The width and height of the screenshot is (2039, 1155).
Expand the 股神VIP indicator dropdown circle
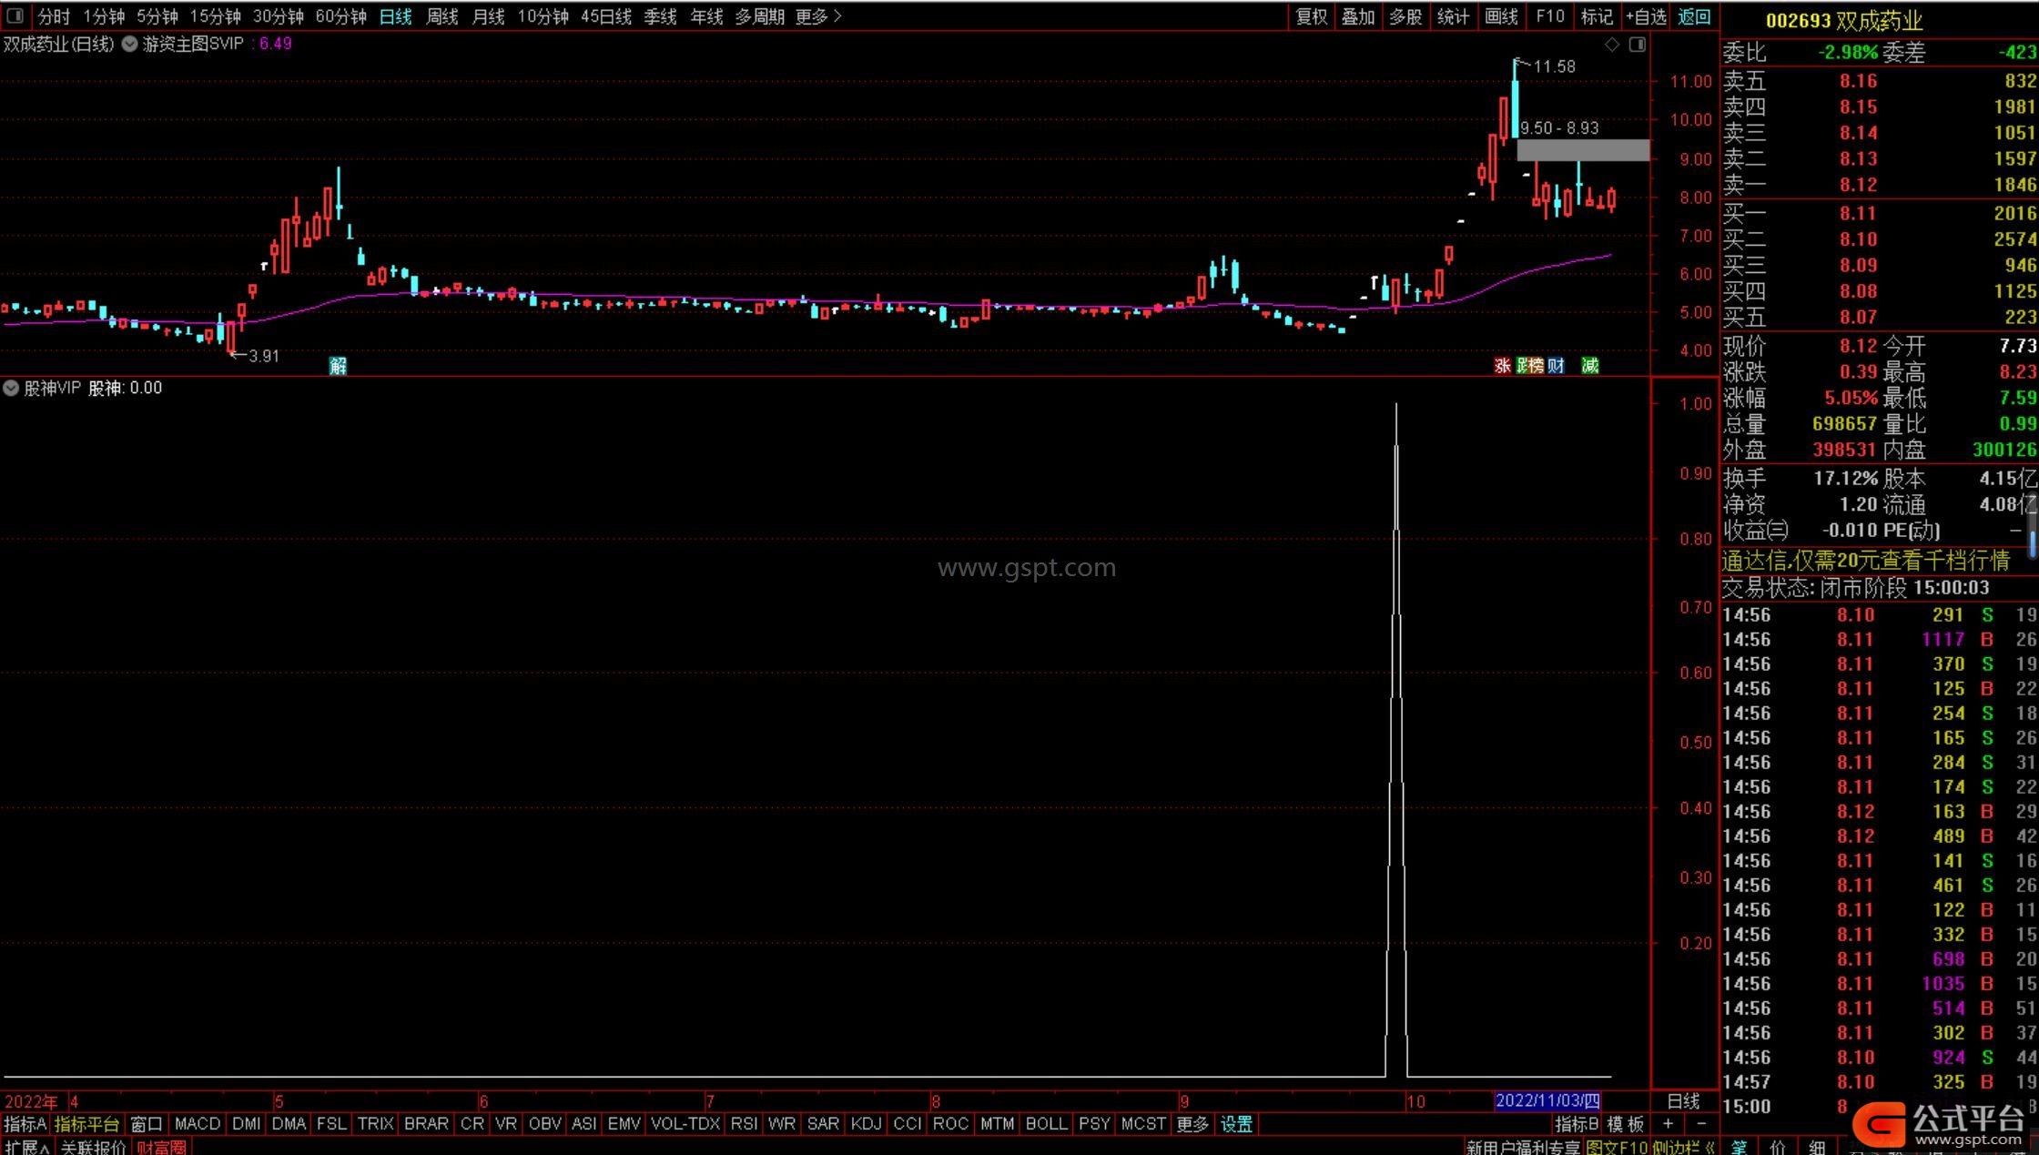click(x=11, y=388)
